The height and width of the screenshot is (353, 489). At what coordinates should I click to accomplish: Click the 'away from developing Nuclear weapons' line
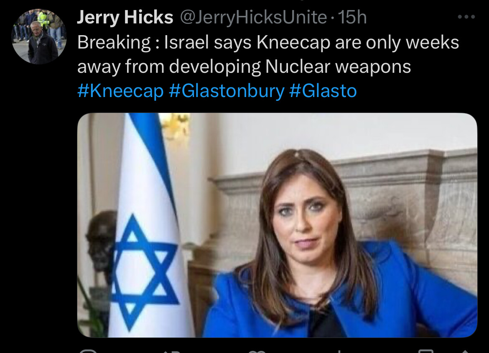click(244, 67)
